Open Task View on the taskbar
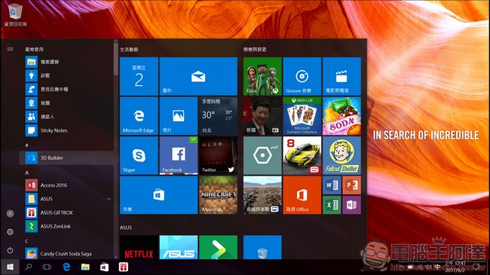490x275 pixels. (47, 267)
